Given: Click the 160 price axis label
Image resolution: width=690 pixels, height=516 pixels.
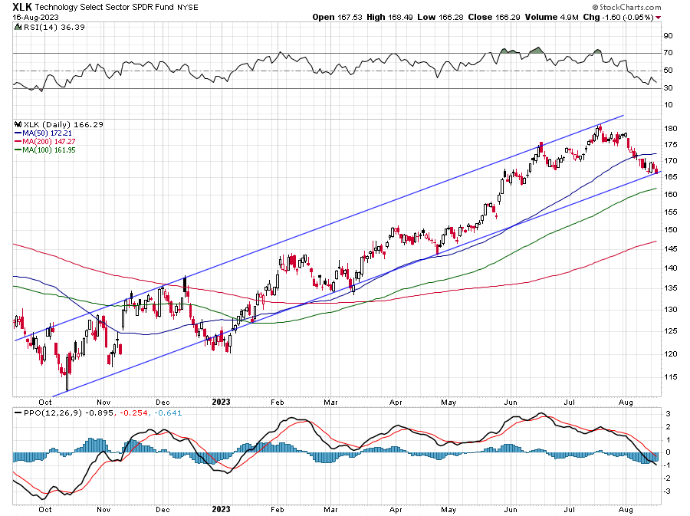Looking at the screenshot, I should click(x=671, y=195).
